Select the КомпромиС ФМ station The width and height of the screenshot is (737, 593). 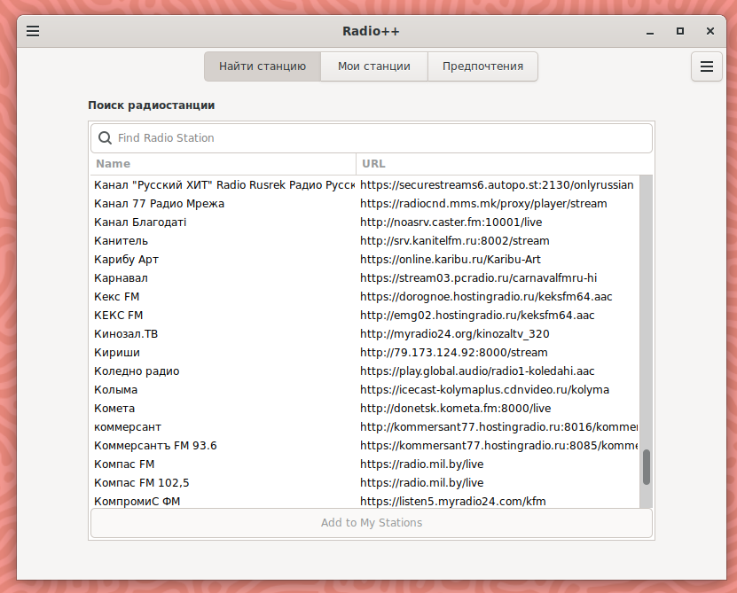click(365, 501)
